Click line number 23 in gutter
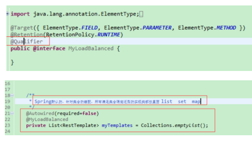This screenshot has width=252, height=141. (7, 125)
